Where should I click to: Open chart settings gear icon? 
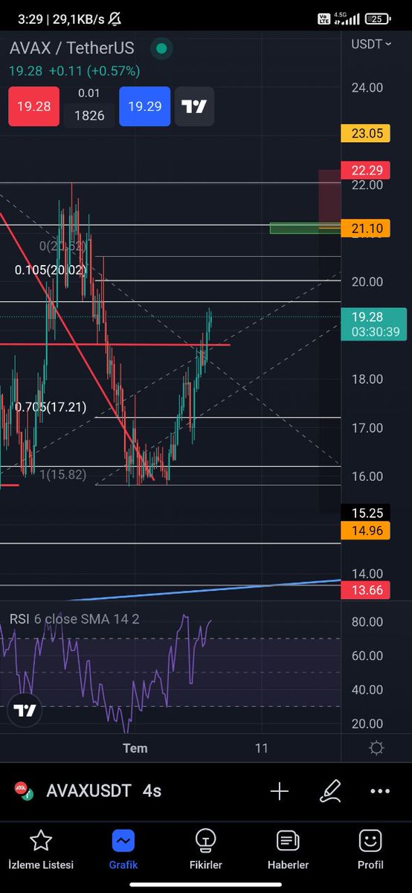[x=376, y=748]
